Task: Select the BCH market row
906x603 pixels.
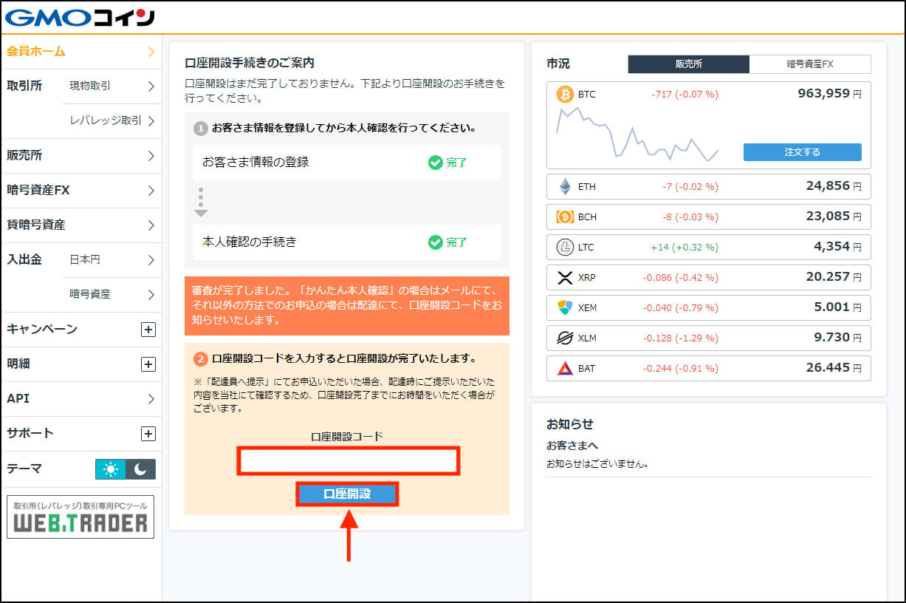Action: (708, 217)
